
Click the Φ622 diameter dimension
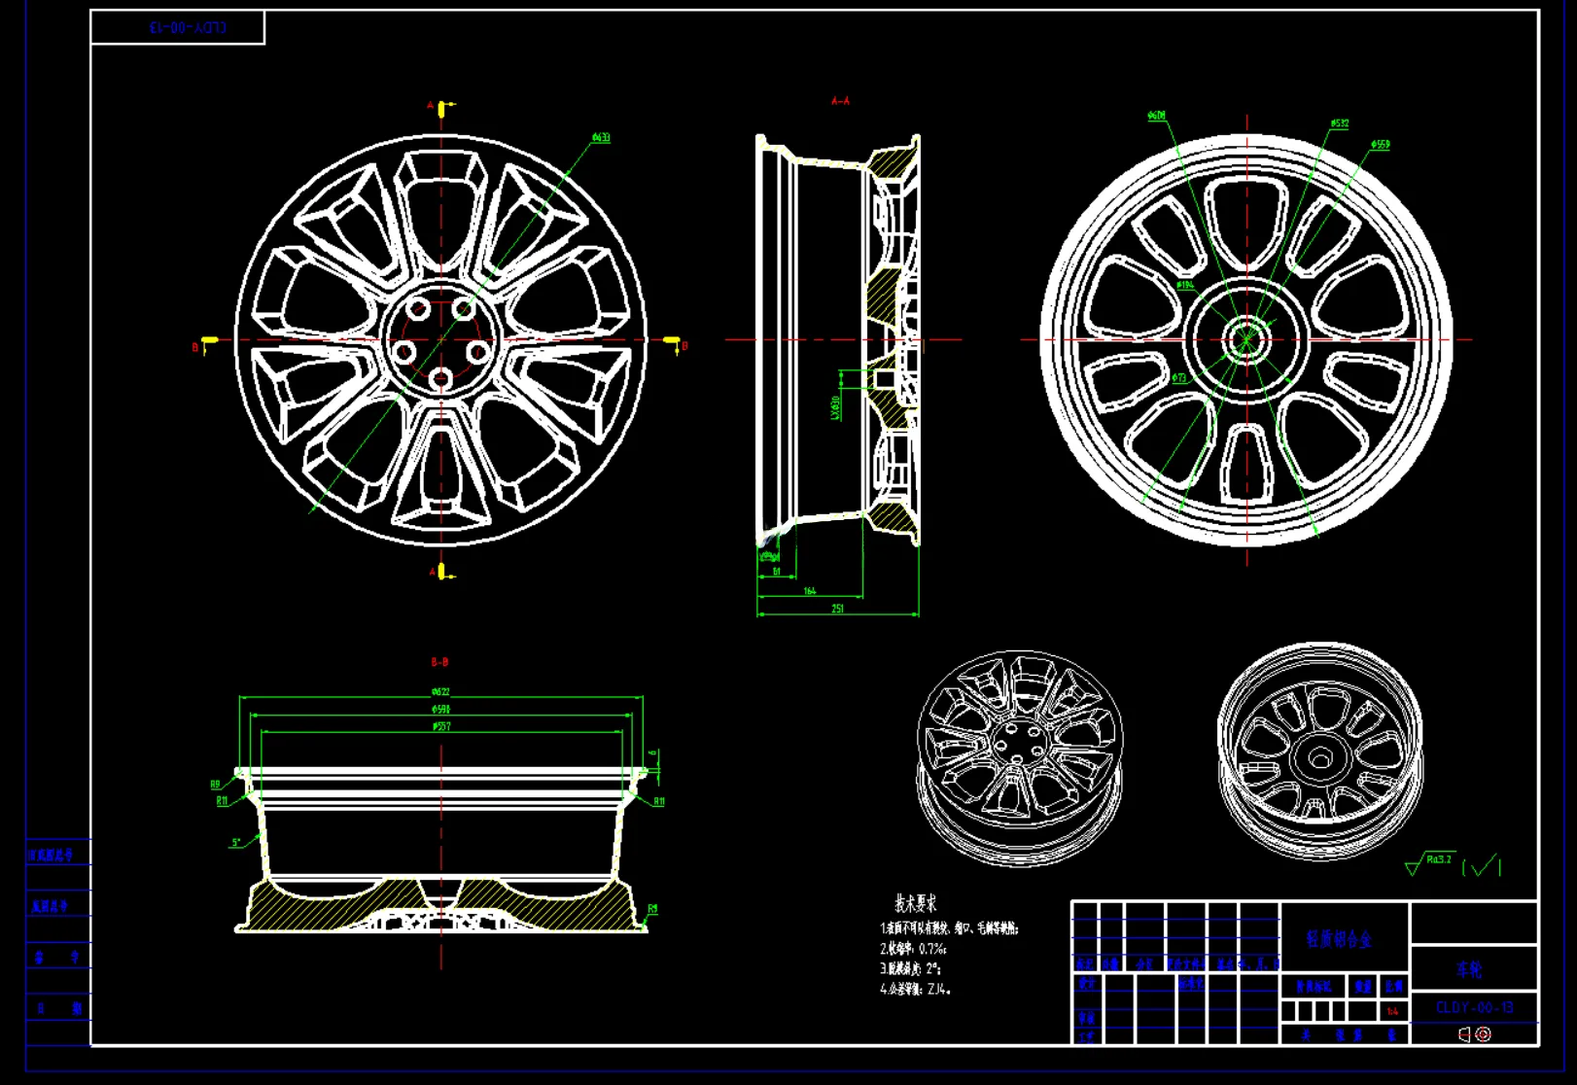coord(440,692)
